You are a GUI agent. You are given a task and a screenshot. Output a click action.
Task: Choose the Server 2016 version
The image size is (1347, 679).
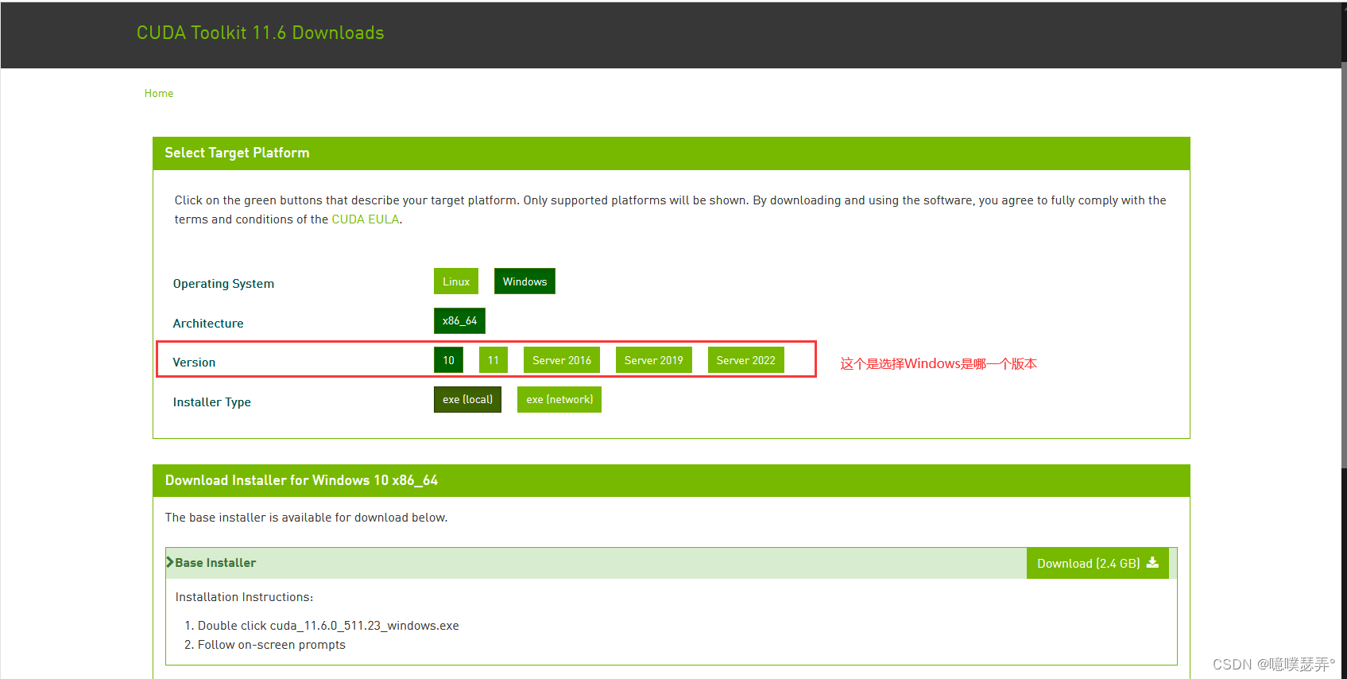(562, 360)
